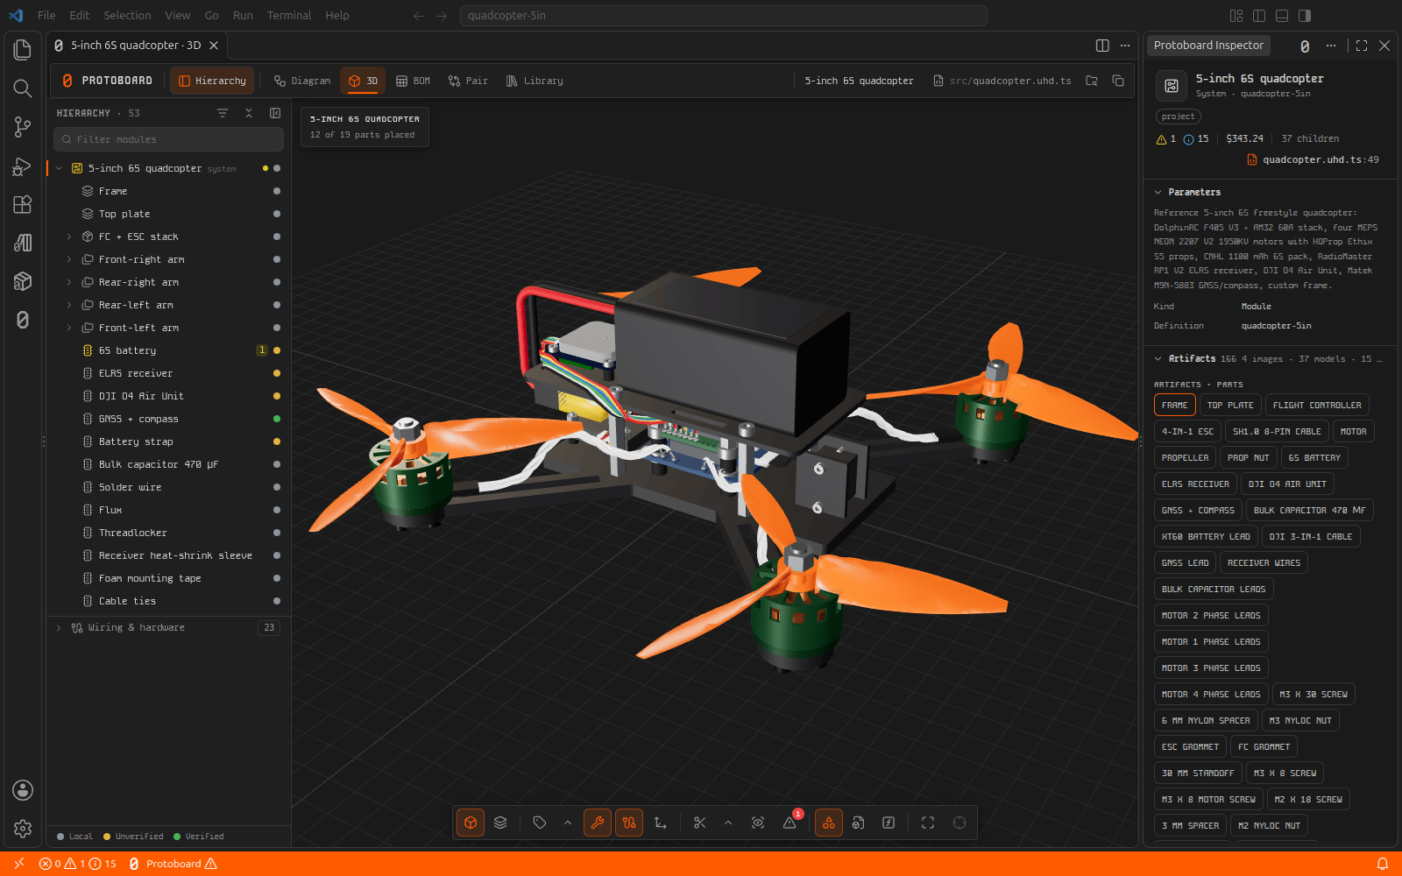Click the axes gizmo icon in 3D toolbar
The width and height of the screenshot is (1402, 876).
click(661, 823)
